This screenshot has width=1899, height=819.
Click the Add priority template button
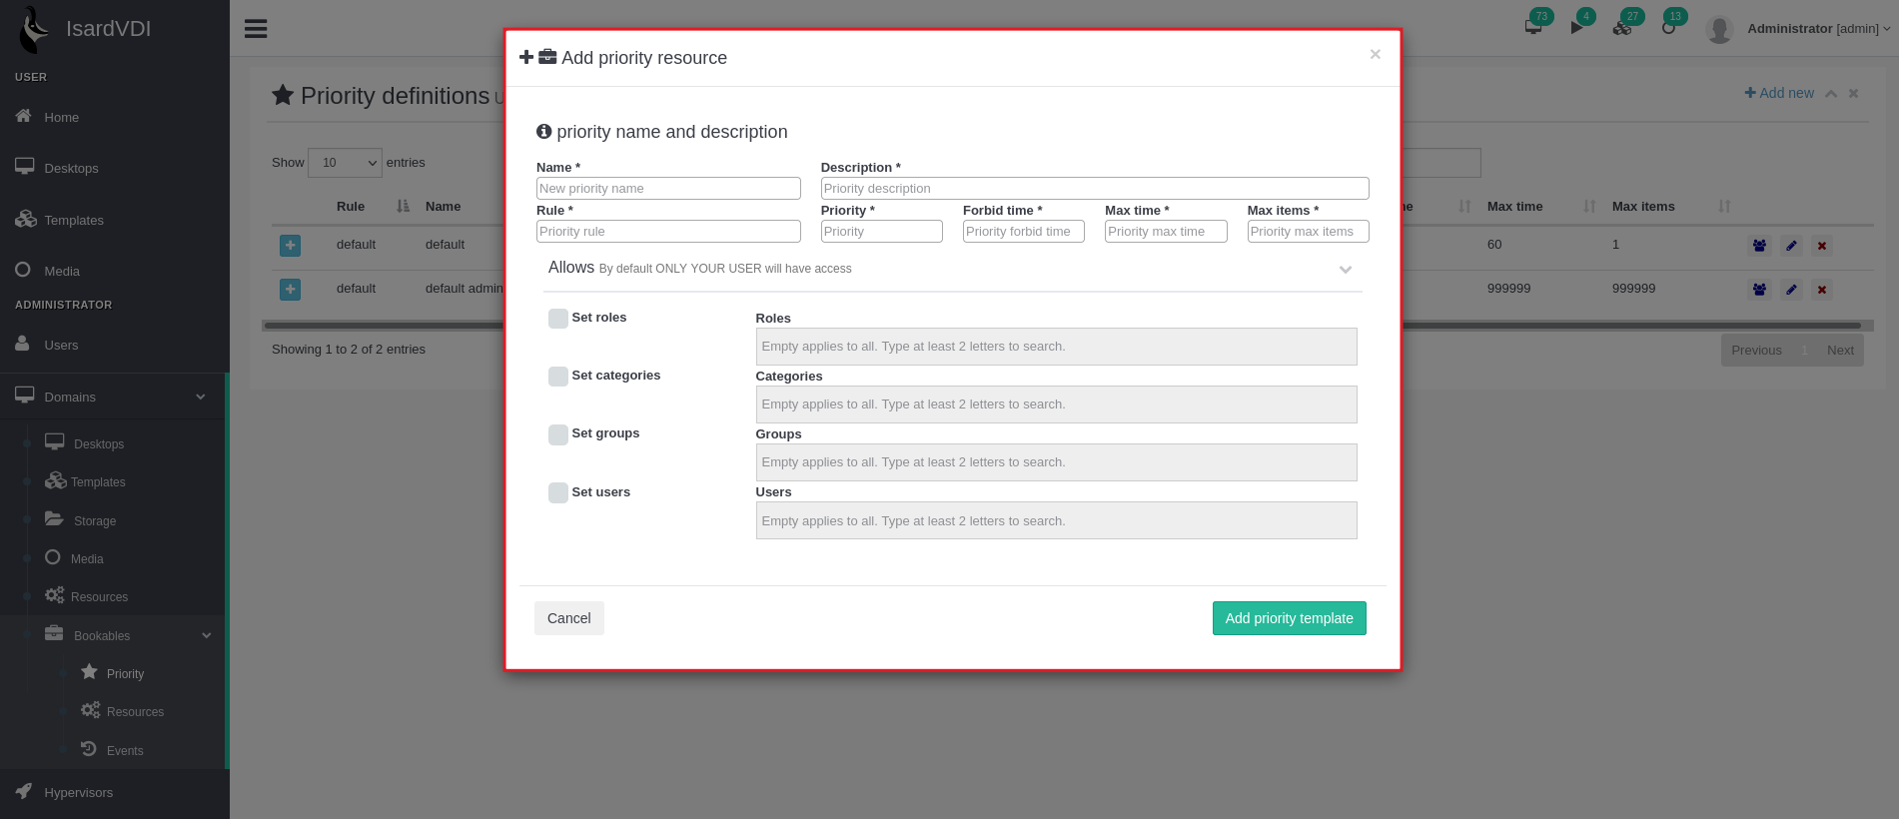[1289, 618]
